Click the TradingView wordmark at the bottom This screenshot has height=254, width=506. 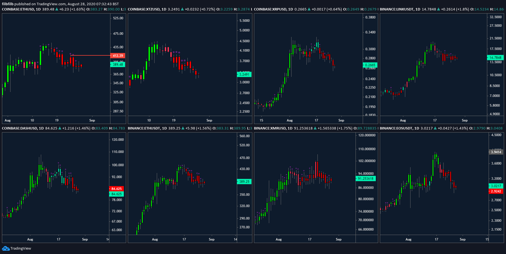pos(21,248)
